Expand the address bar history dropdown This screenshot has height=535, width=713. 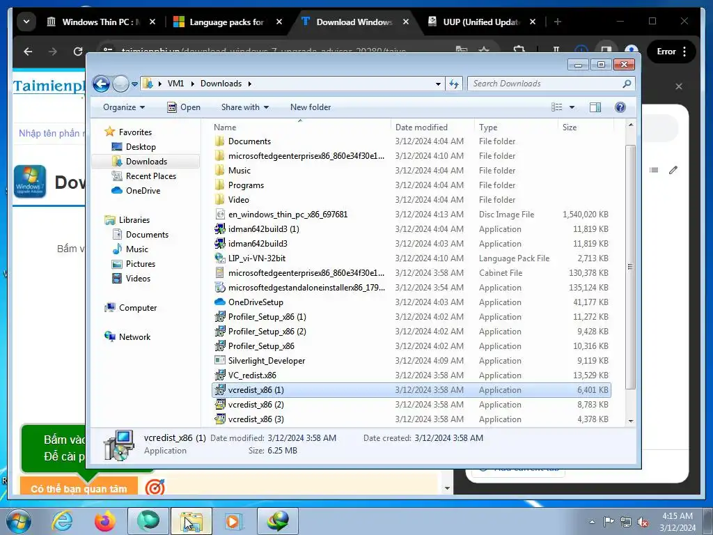438,84
